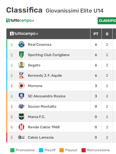
Task: Open the Segato team page link
Action: (34, 65)
